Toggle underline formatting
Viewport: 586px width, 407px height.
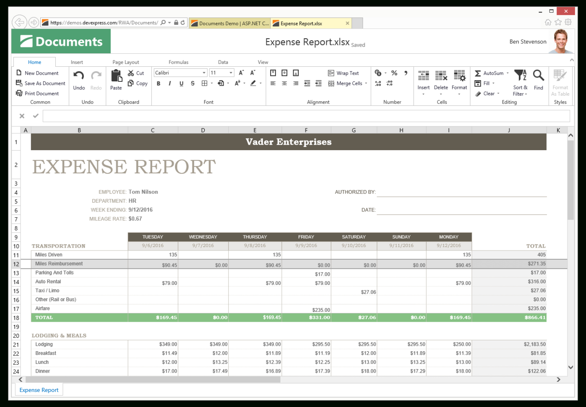pos(181,83)
